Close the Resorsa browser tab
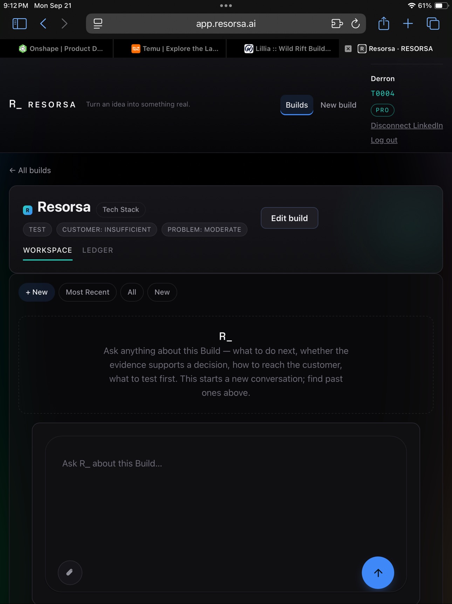 point(348,49)
